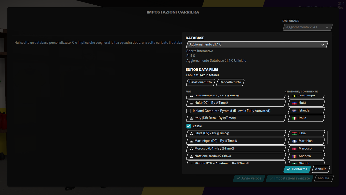Open the Database dropdown showing Aggiornamento 21.4.0
Viewport: 346px width, 195px height.
pyautogui.click(x=257, y=44)
